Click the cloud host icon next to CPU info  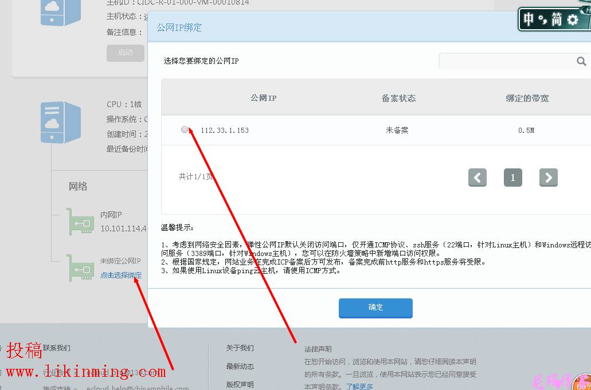point(61,122)
